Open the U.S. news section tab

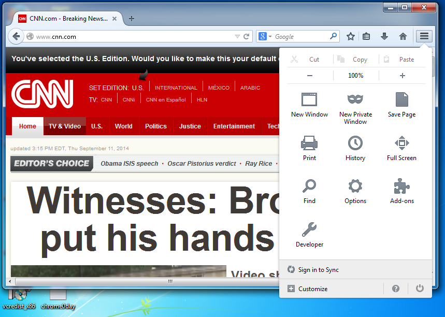click(x=97, y=126)
